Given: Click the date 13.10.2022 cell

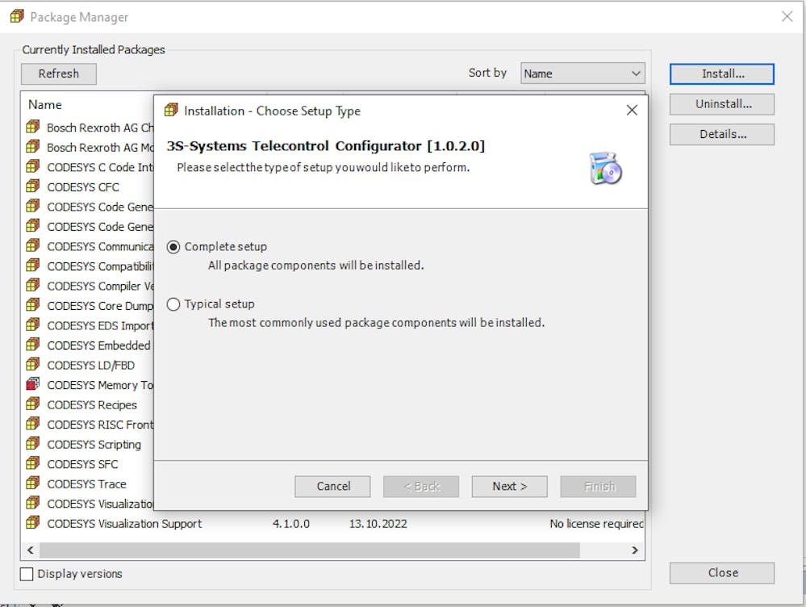Looking at the screenshot, I should (378, 524).
